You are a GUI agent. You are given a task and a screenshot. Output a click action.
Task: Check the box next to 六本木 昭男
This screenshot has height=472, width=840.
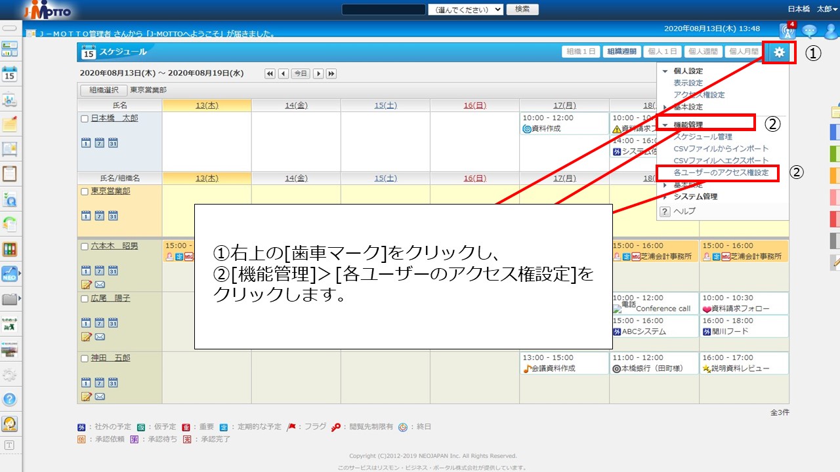pyautogui.click(x=85, y=246)
